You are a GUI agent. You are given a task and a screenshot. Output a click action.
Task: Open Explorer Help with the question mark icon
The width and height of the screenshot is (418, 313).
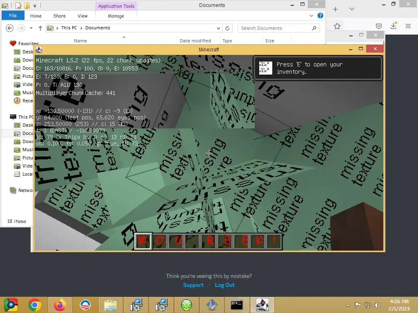pos(320,15)
